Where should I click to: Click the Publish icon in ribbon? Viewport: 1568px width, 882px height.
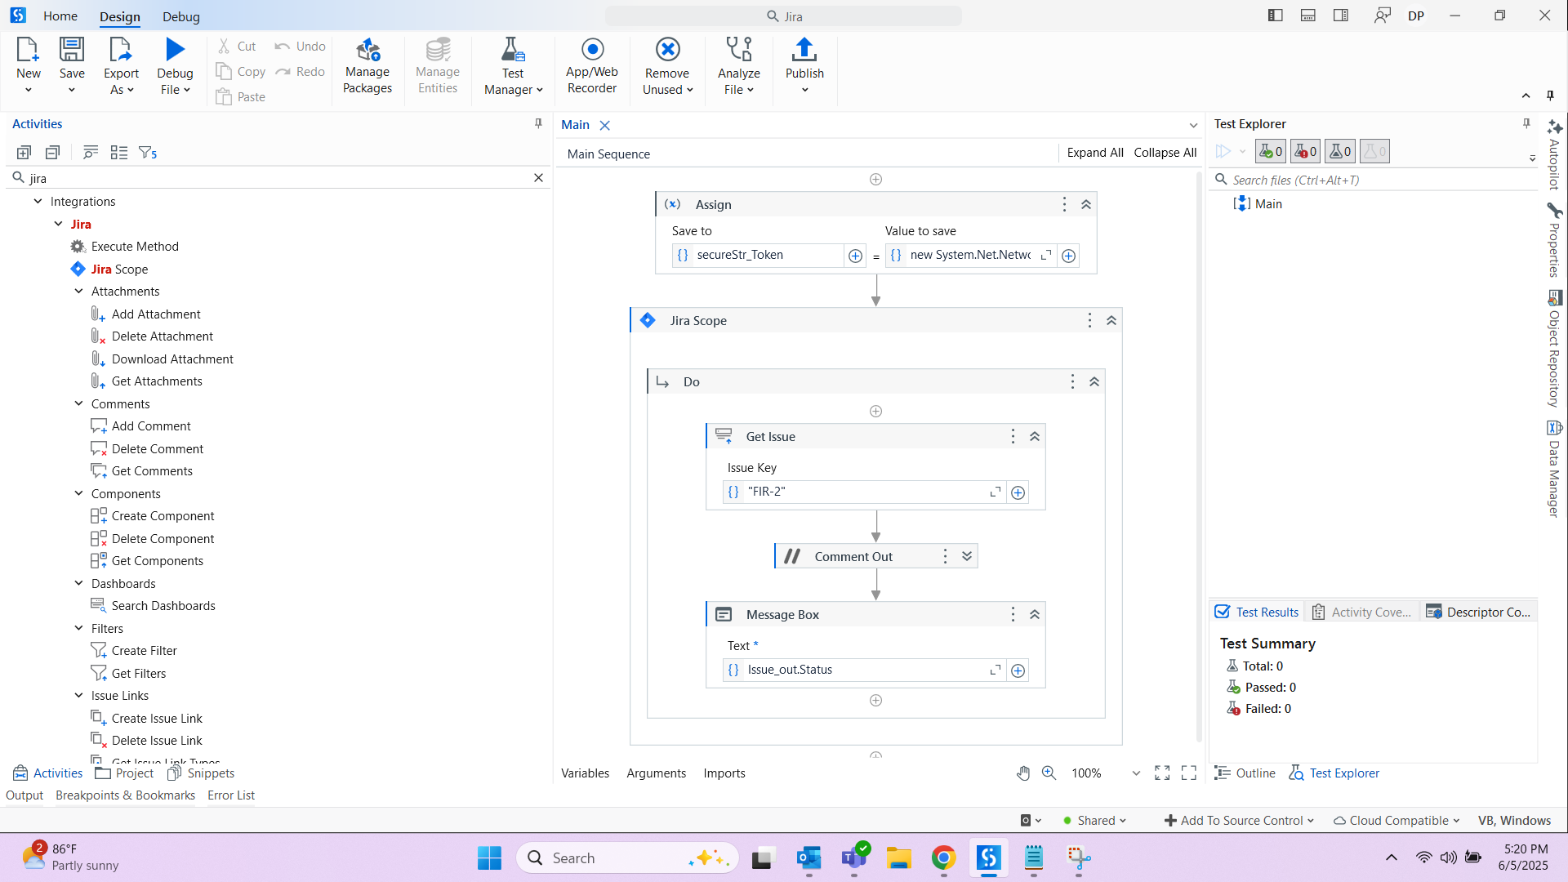click(x=804, y=51)
